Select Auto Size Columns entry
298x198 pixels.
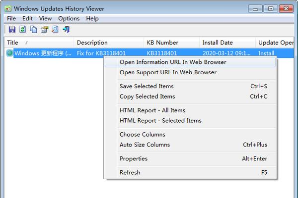190,145
